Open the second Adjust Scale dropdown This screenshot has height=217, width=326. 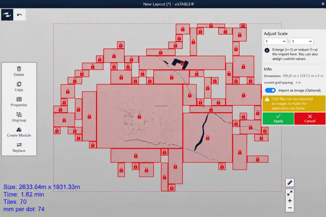302,42
